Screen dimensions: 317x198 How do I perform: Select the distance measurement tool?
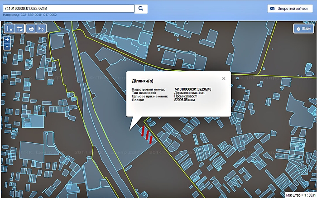point(10,29)
